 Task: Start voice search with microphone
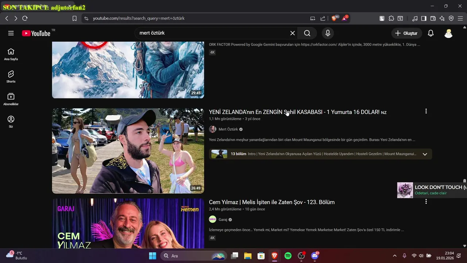[328, 33]
